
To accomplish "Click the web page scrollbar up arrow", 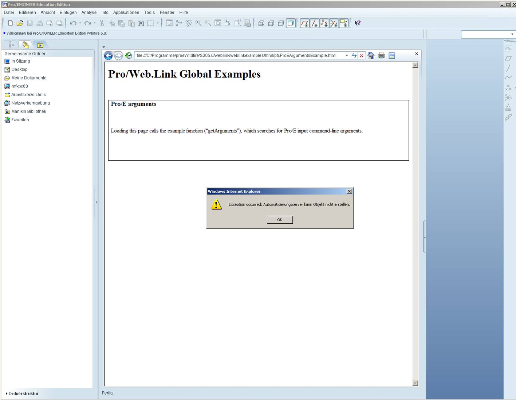I will coord(415,65).
